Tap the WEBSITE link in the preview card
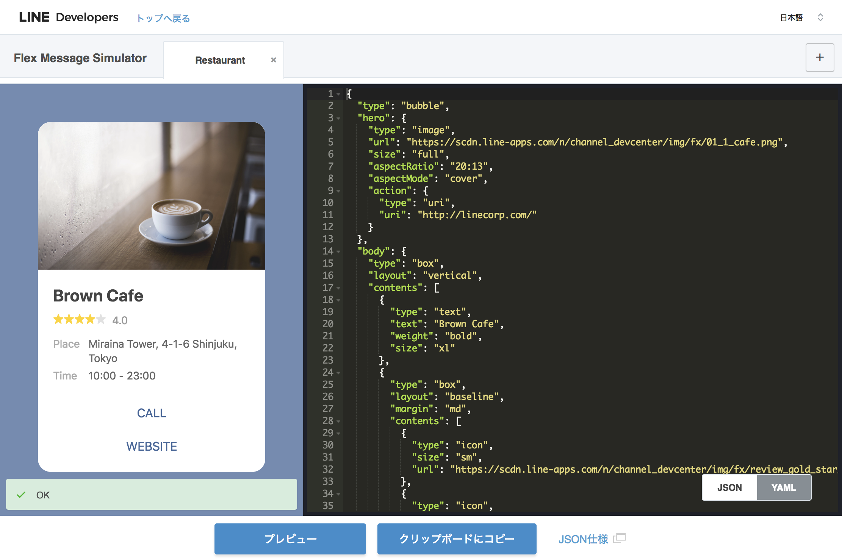 152,446
